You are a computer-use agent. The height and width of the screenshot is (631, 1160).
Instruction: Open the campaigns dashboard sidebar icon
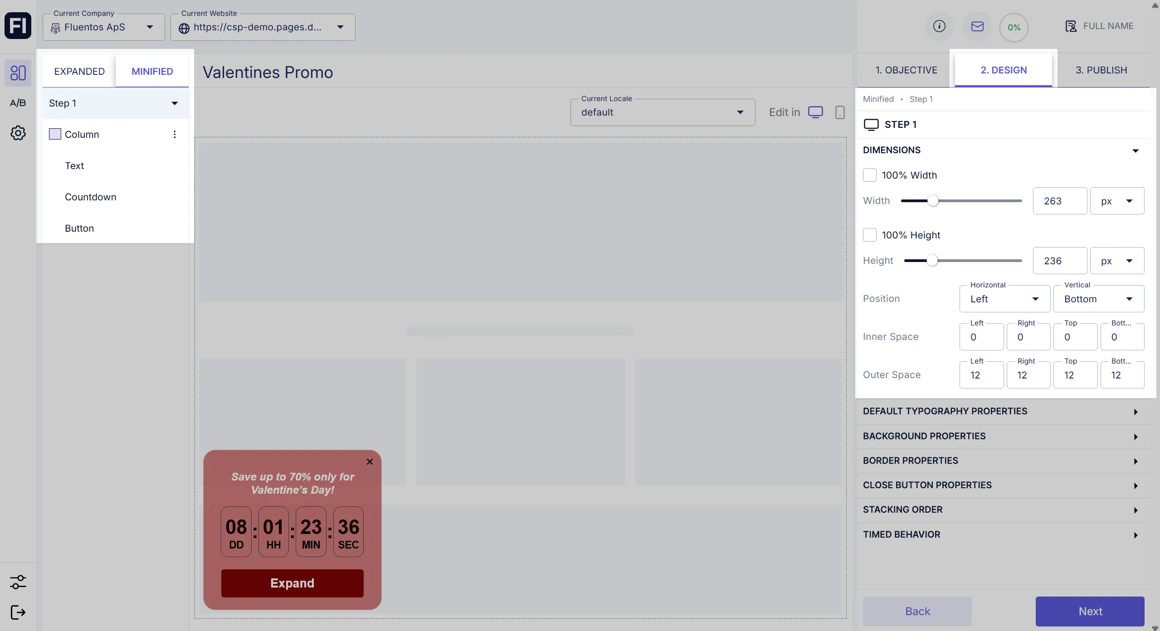tap(18, 73)
